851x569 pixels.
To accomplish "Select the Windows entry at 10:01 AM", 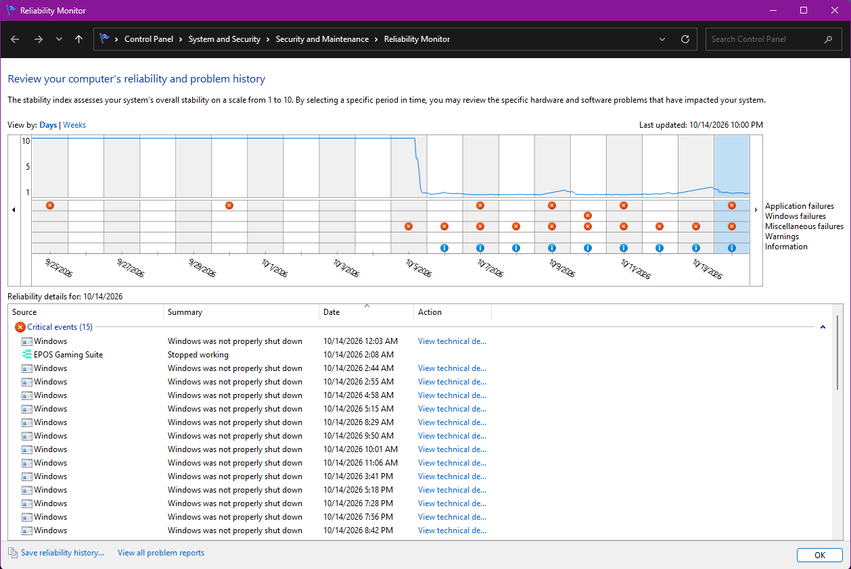I will (x=50, y=449).
